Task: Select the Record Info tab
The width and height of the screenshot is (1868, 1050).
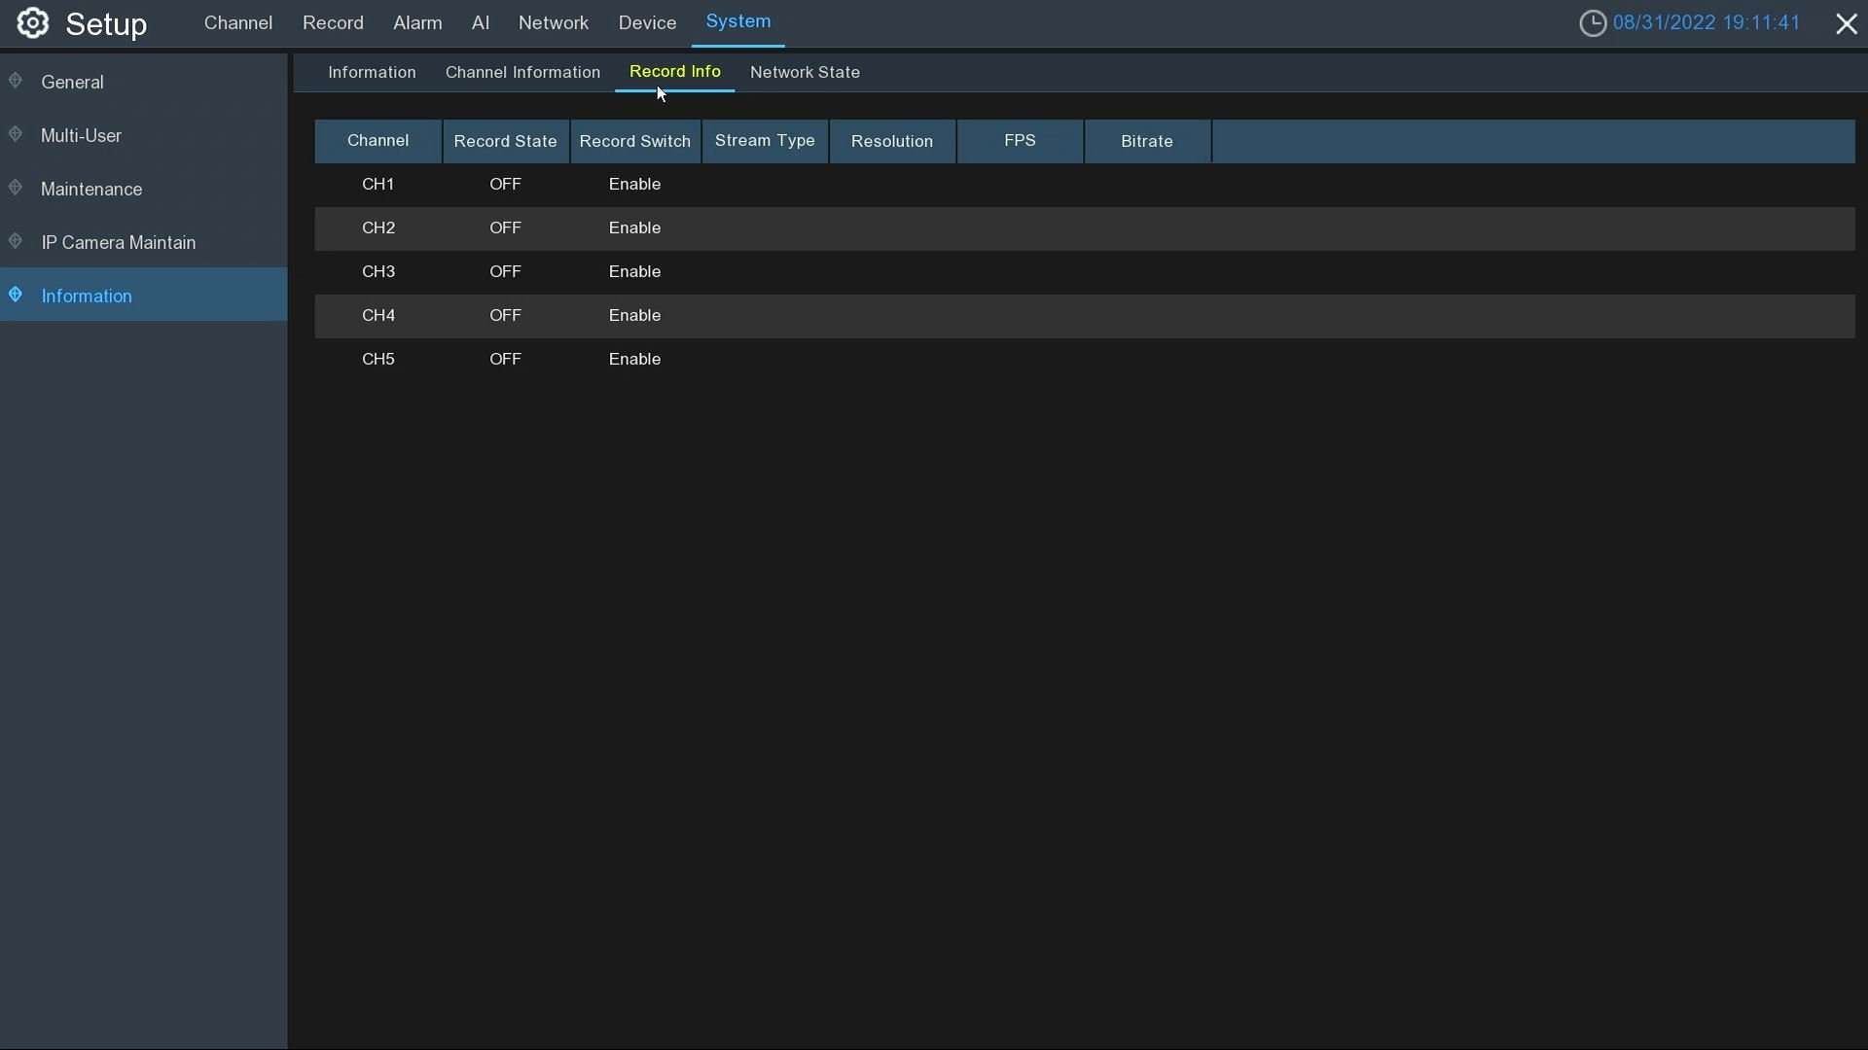Action: [675, 72]
